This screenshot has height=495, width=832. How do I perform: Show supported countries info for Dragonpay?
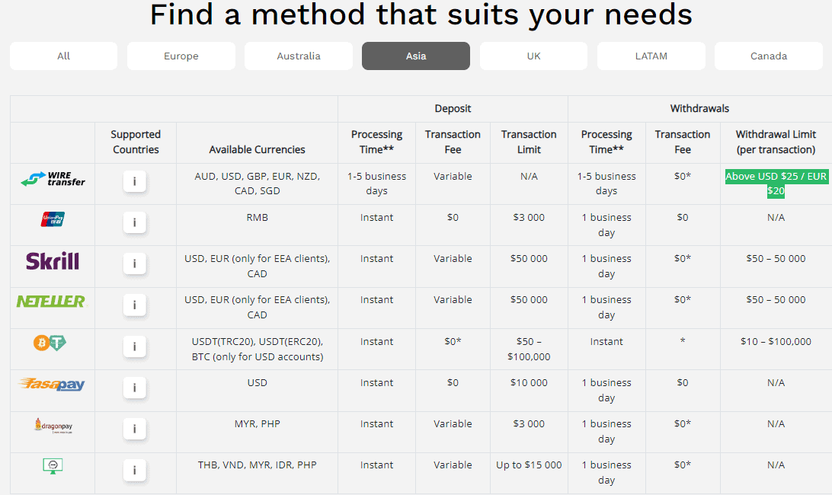pos(135,429)
